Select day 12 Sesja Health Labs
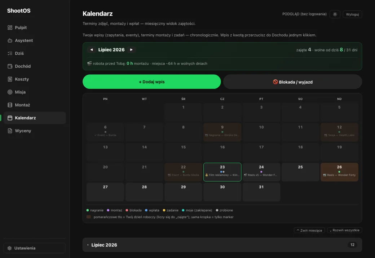Viewport: 375px width, 258px height. pyautogui.click(x=339, y=132)
